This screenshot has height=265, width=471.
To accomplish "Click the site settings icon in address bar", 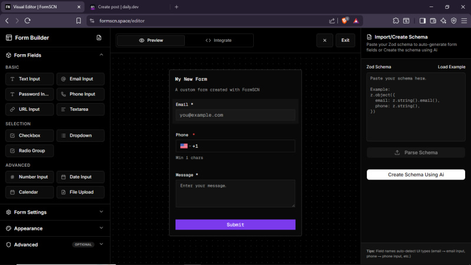I will (92, 21).
